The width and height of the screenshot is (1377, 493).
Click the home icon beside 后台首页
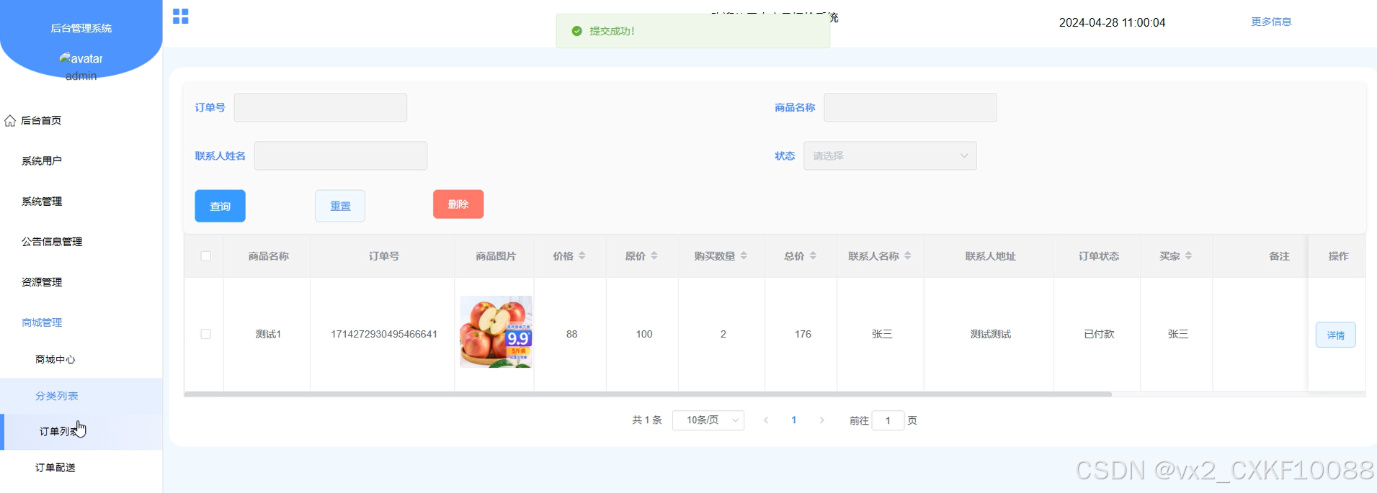coord(10,120)
